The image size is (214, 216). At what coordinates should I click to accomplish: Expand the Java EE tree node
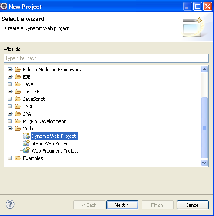point(10,92)
